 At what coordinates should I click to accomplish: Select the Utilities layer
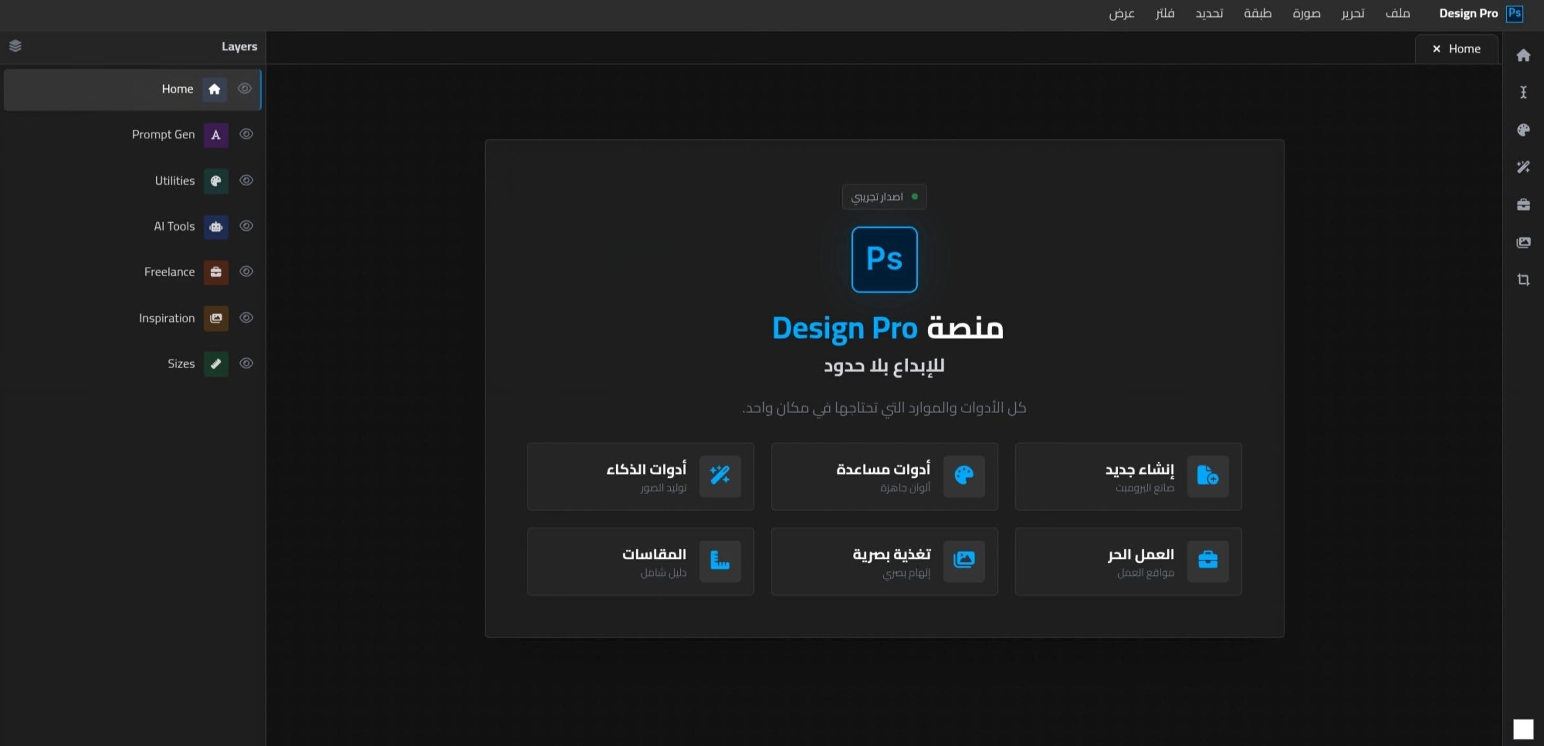tap(133, 181)
